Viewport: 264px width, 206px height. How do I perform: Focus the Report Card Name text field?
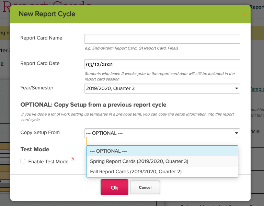(x=162, y=39)
